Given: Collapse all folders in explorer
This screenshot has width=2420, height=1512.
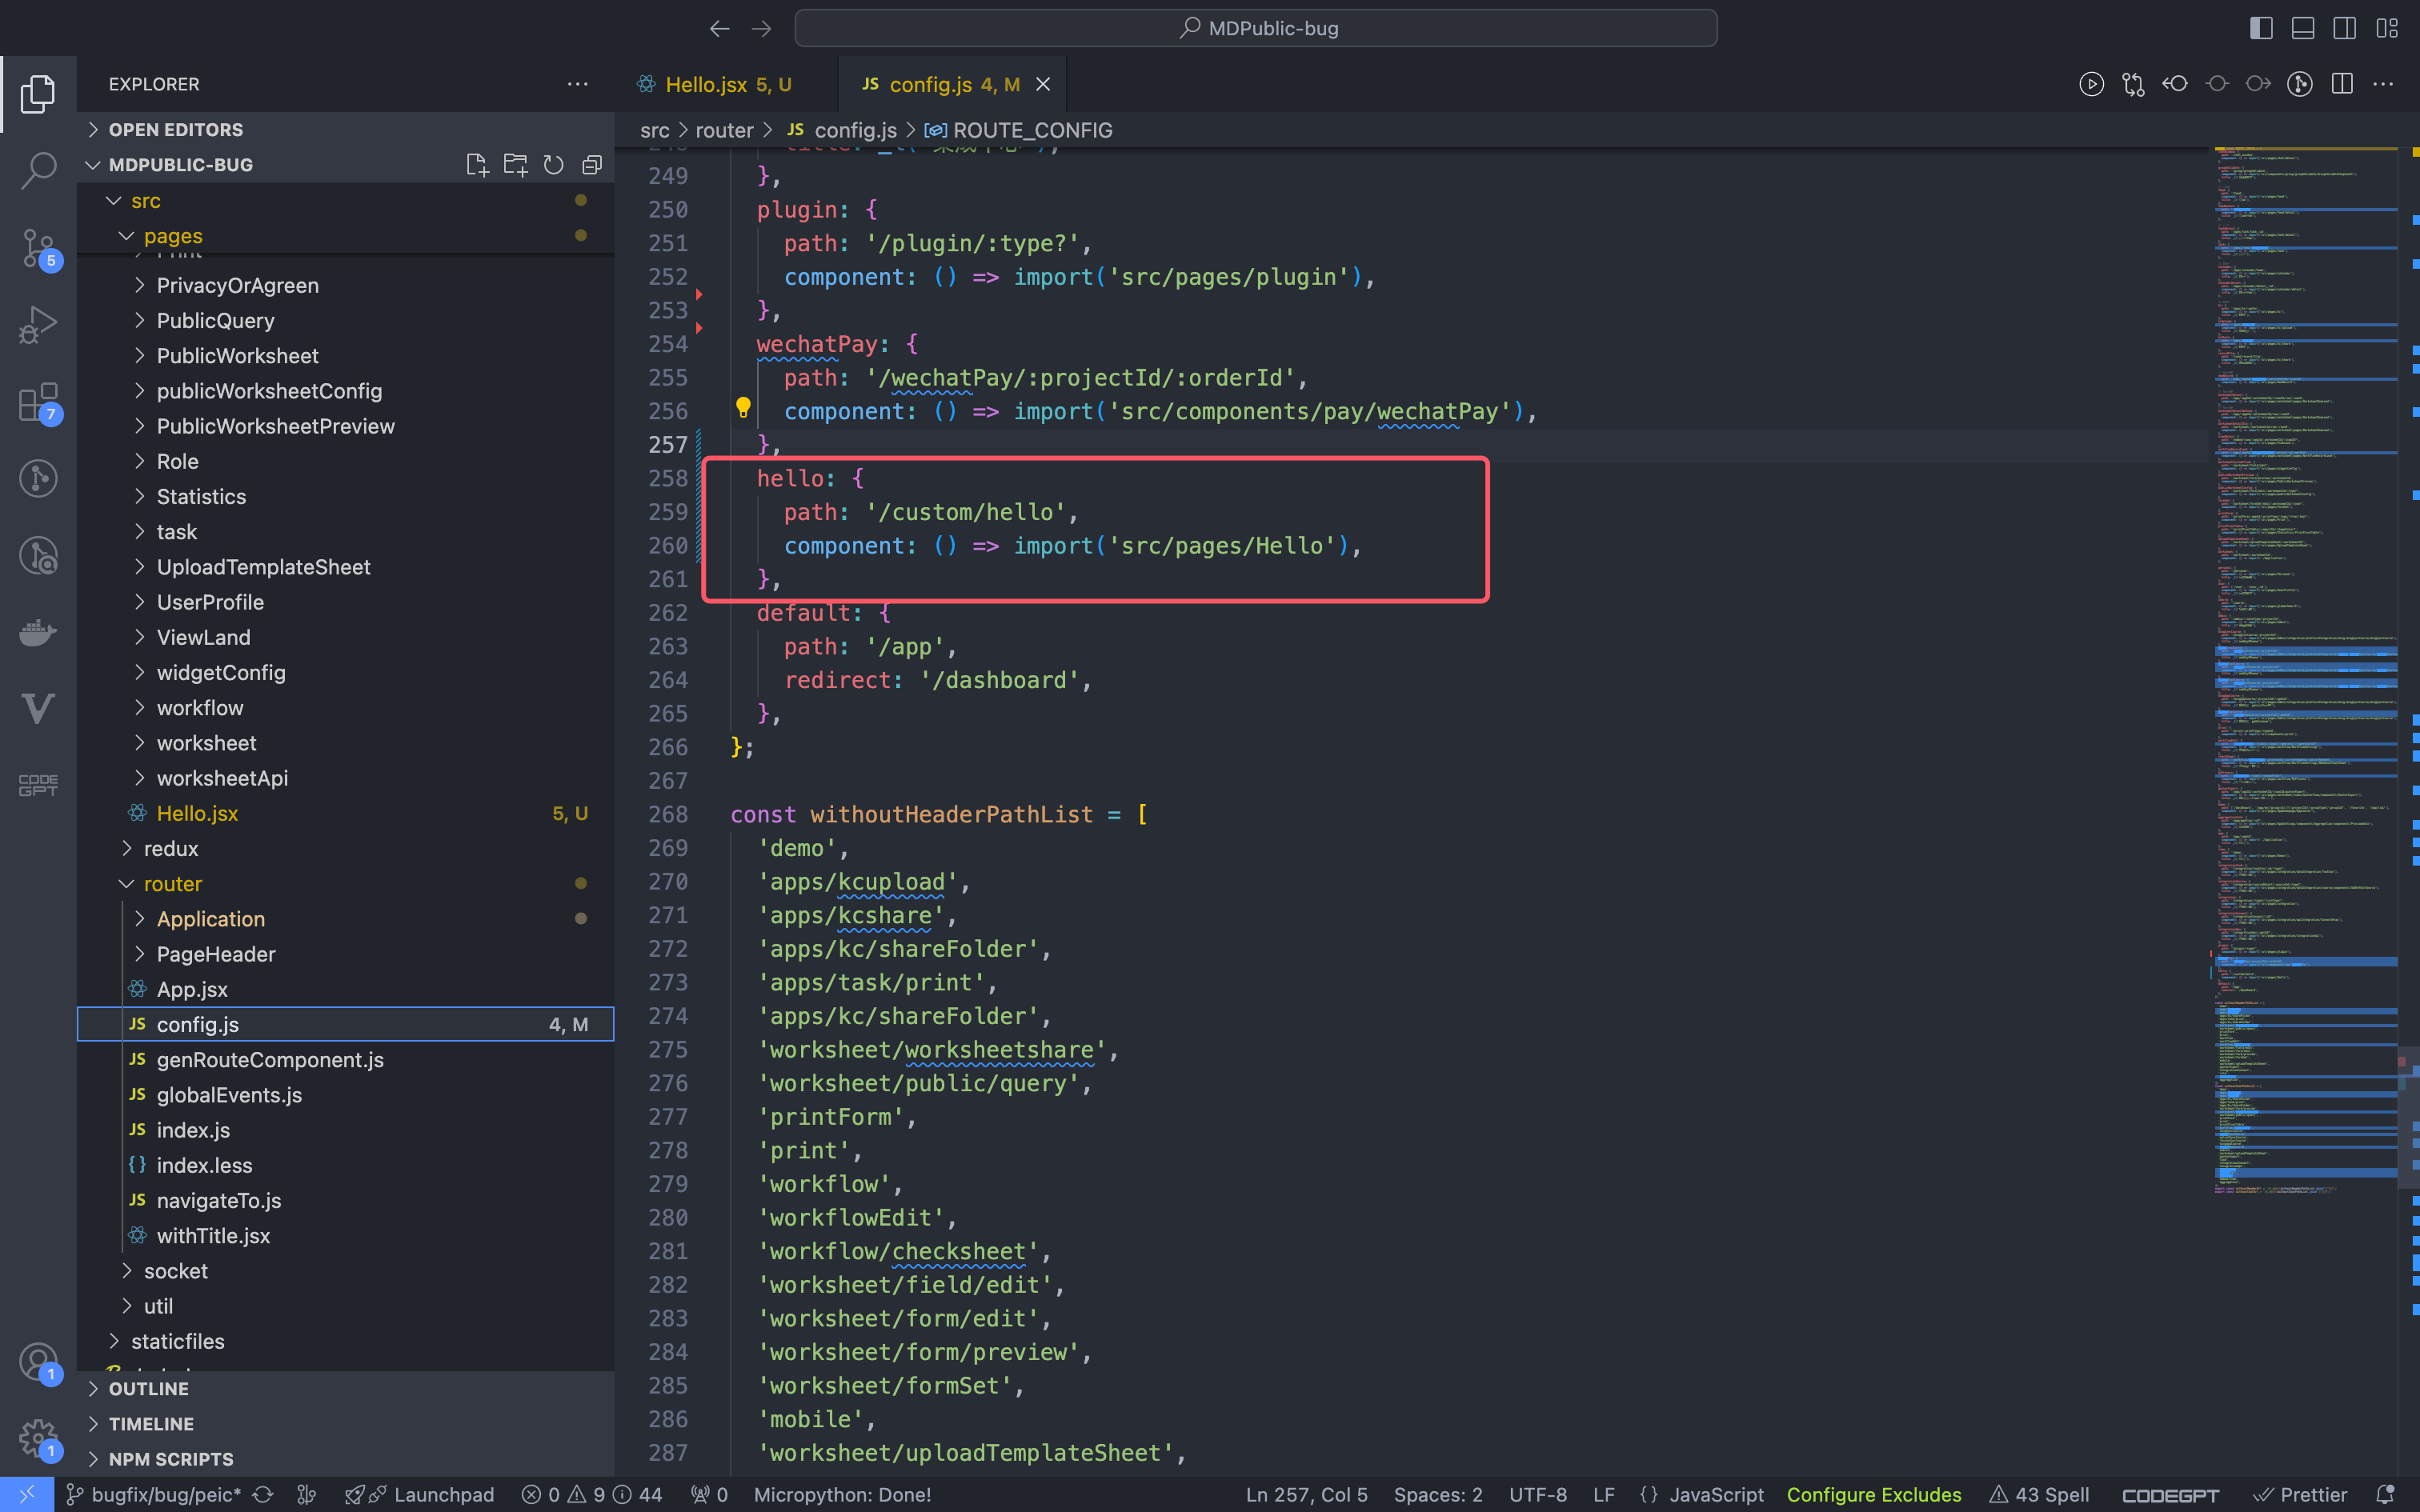Looking at the screenshot, I should pos(592,165).
